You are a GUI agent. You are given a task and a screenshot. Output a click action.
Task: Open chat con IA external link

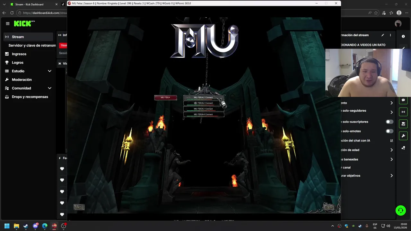[391, 141]
